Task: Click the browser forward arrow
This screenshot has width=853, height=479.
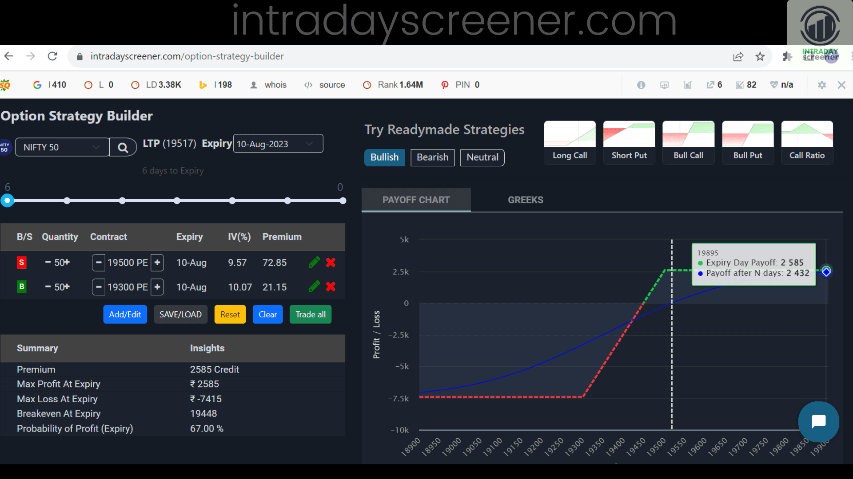Action: pyautogui.click(x=31, y=56)
